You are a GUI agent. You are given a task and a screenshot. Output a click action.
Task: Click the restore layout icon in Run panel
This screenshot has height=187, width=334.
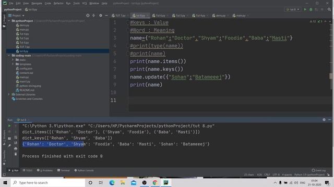tap(9, 139)
